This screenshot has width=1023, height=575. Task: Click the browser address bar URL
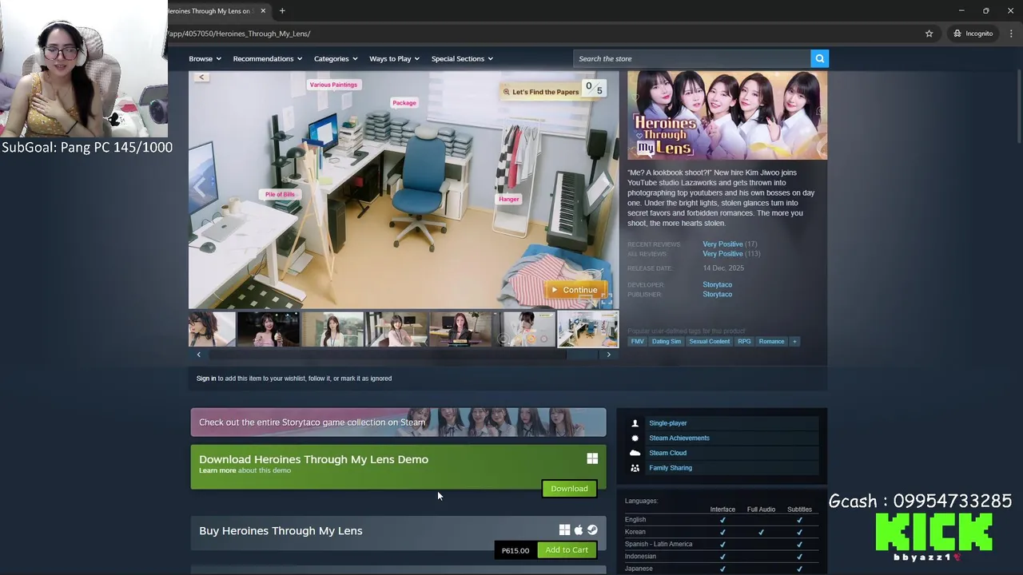tap(238, 34)
